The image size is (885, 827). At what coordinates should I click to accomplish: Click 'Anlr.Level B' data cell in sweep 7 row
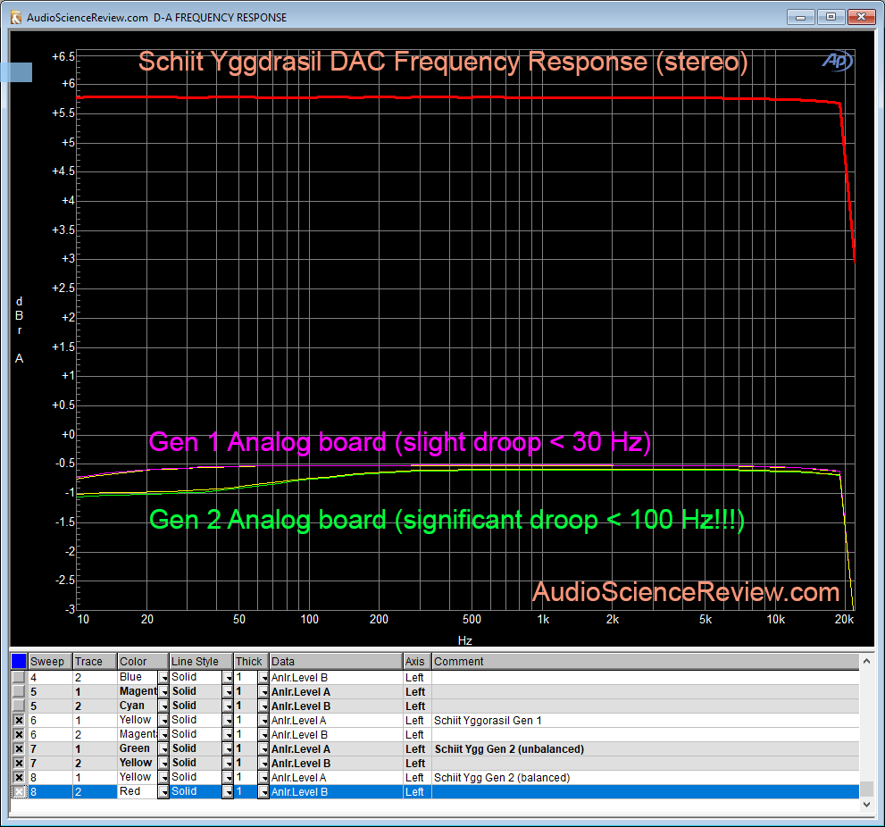click(x=336, y=764)
